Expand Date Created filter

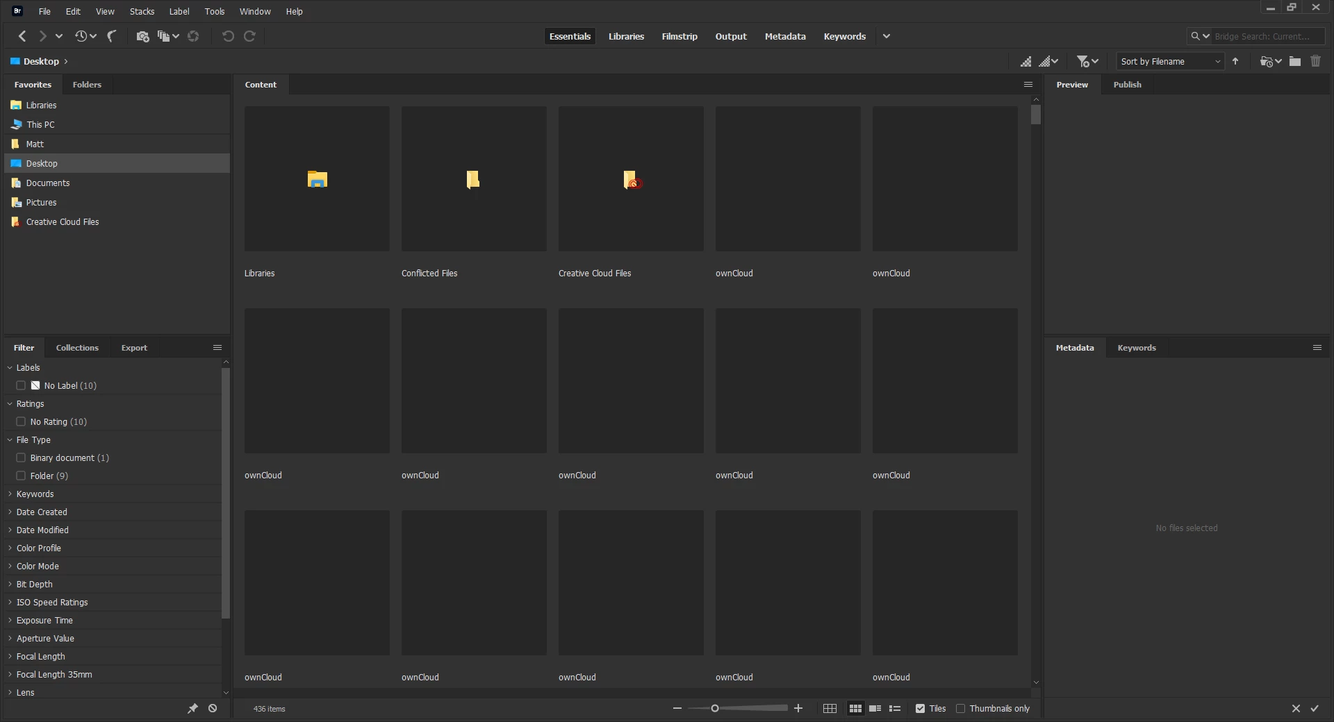pyautogui.click(x=10, y=512)
